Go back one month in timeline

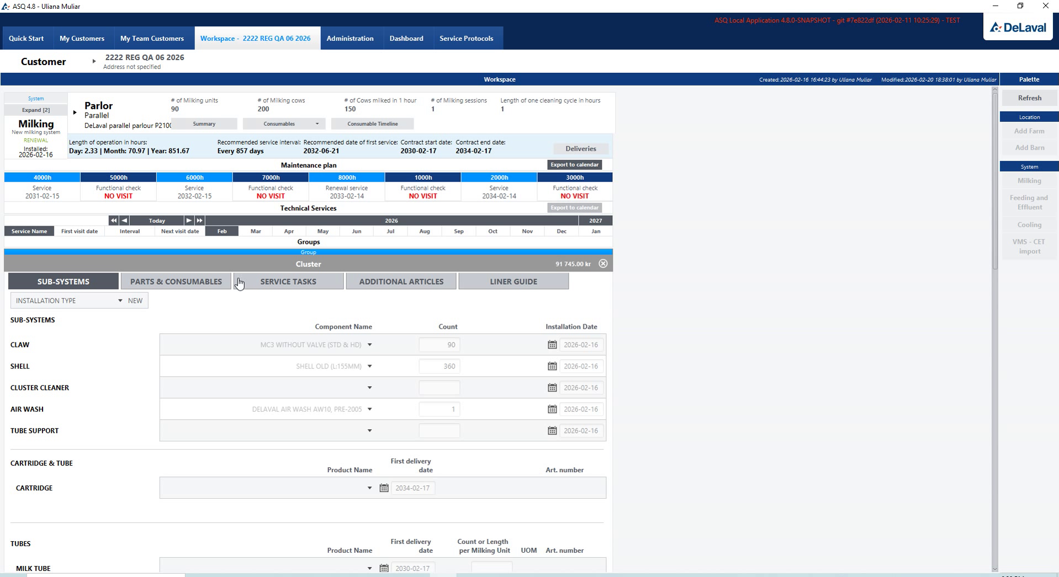tap(124, 221)
